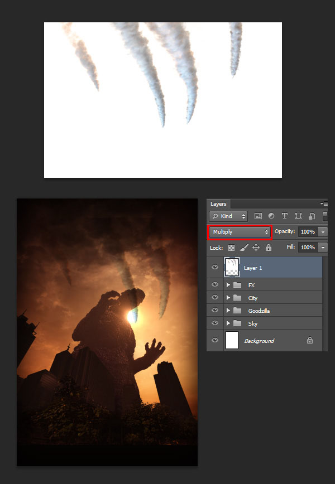Click the Fill label

point(291,247)
